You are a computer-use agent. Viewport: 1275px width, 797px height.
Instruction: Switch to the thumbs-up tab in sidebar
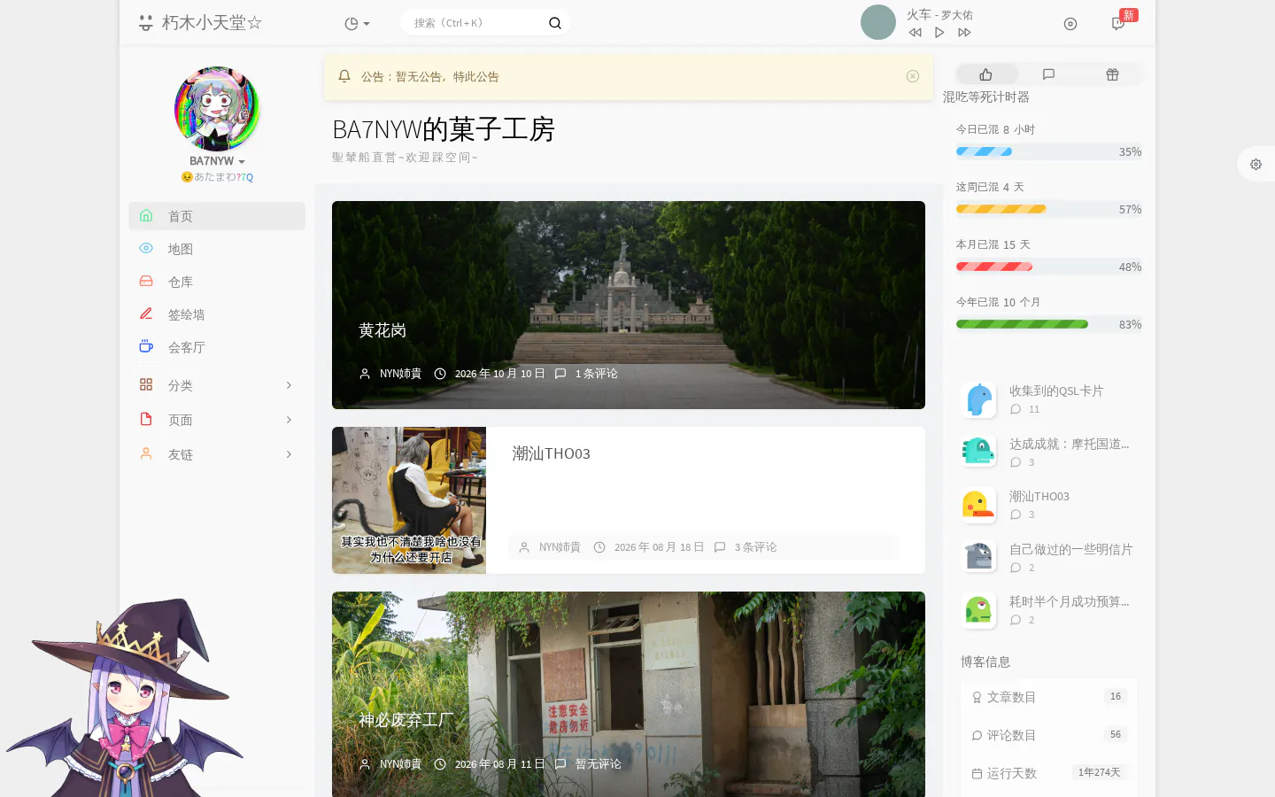pyautogui.click(x=986, y=74)
